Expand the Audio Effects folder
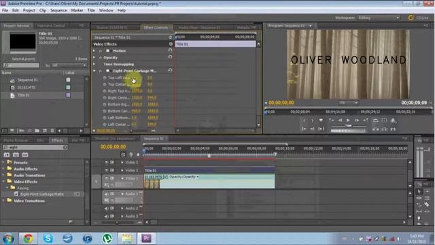Image resolution: width=435 pixels, height=245 pixels. (3, 169)
